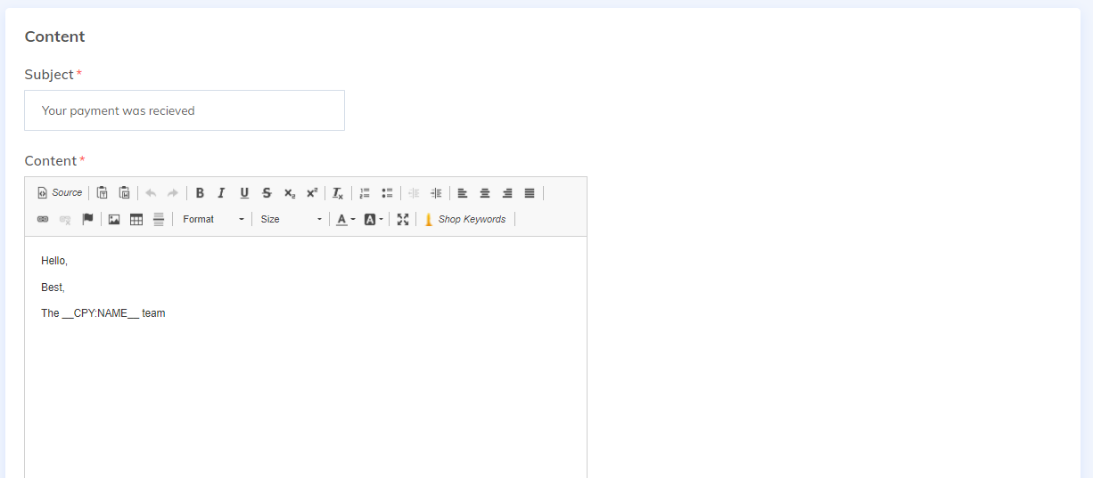This screenshot has width=1093, height=478.
Task: Toggle subscript formatting
Action: point(290,193)
